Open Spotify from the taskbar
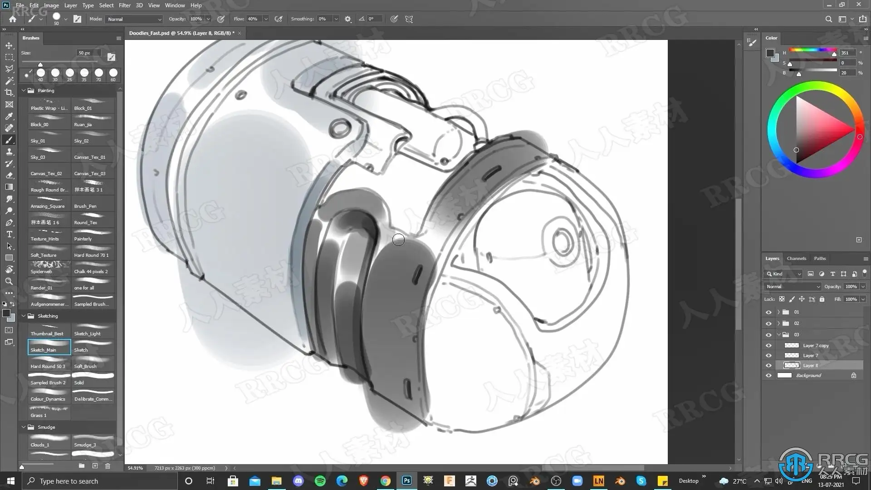Viewport: 871px width, 490px height. 320,481
